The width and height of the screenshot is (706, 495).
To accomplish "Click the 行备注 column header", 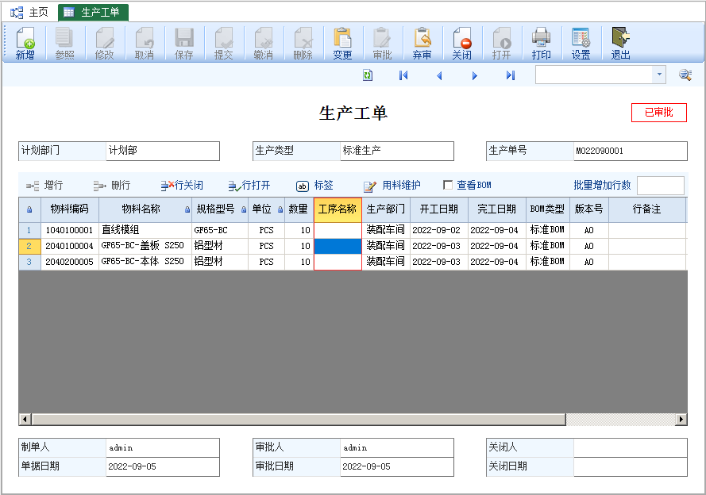I will [646, 209].
